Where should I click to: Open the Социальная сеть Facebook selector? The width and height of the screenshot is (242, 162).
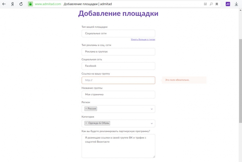click(118, 66)
